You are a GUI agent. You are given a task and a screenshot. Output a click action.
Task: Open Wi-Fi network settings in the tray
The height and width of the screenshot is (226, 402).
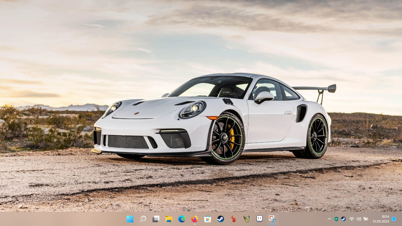351,219
